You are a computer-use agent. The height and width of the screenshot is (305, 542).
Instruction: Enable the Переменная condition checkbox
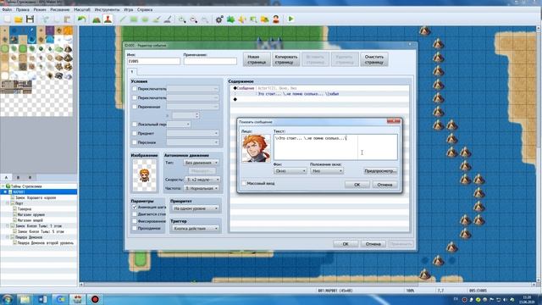click(x=135, y=107)
